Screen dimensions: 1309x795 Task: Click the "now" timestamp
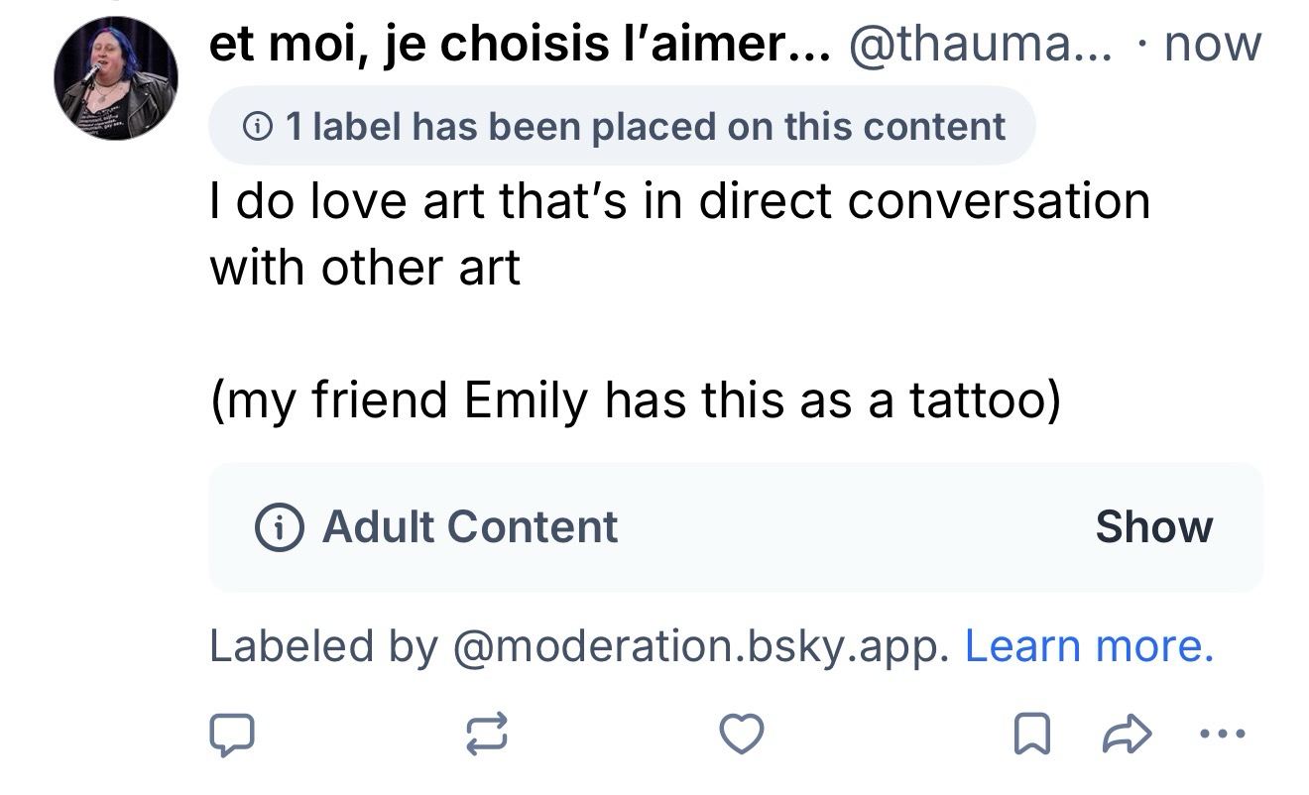click(x=1212, y=45)
